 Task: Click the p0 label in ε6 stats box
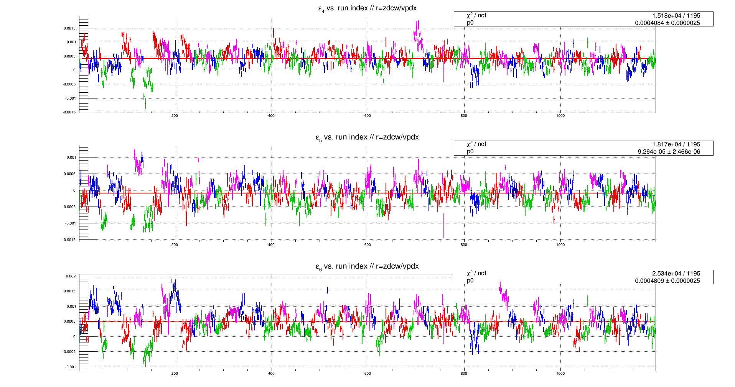470,281
